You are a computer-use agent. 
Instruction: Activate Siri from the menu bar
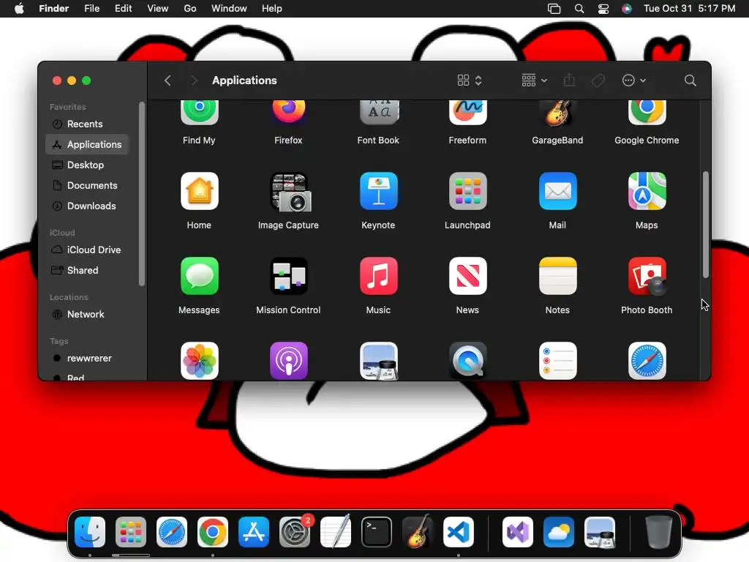(x=627, y=9)
